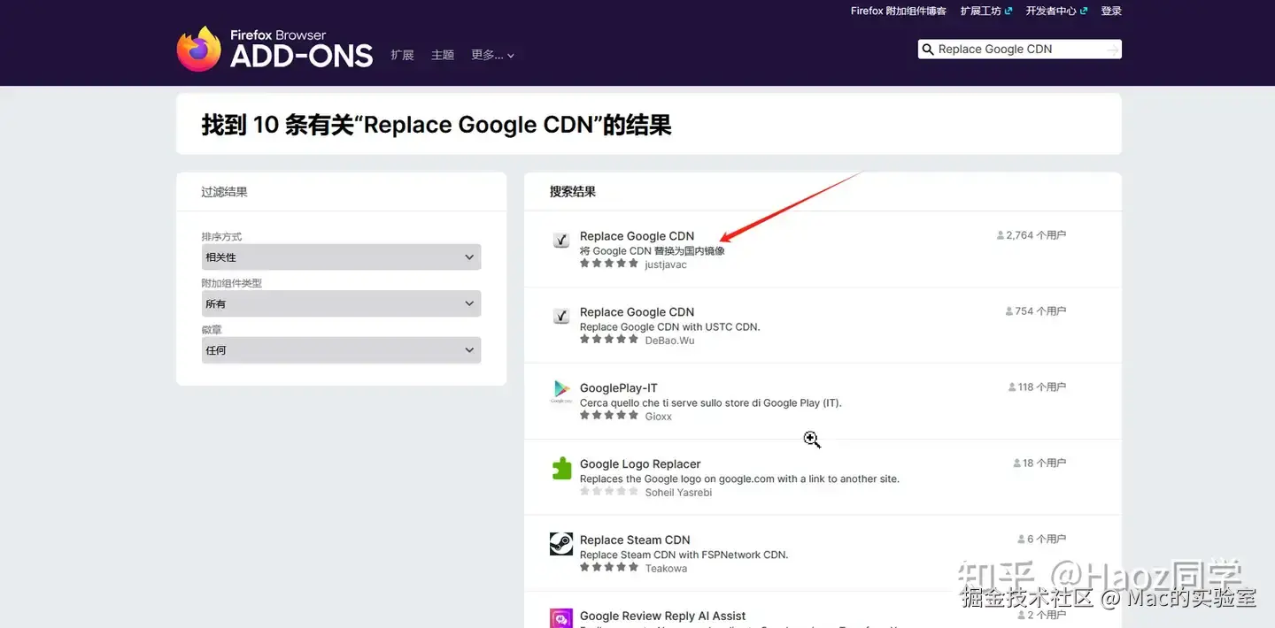Viewport: 1275px width, 628px height.
Task: Click the 过滤结果 panel heading
Action: coord(224,192)
